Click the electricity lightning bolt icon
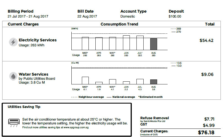 pyautogui.click(x=13, y=42)
